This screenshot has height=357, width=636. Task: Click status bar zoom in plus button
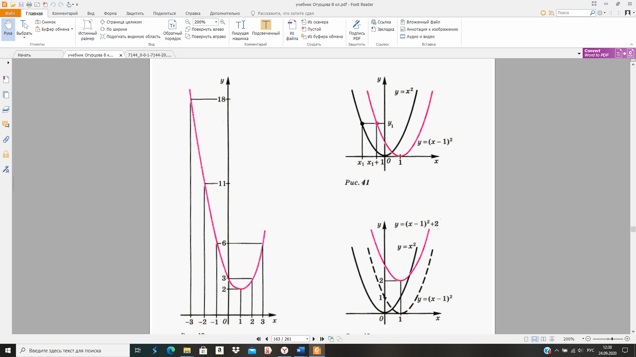[x=627, y=339]
